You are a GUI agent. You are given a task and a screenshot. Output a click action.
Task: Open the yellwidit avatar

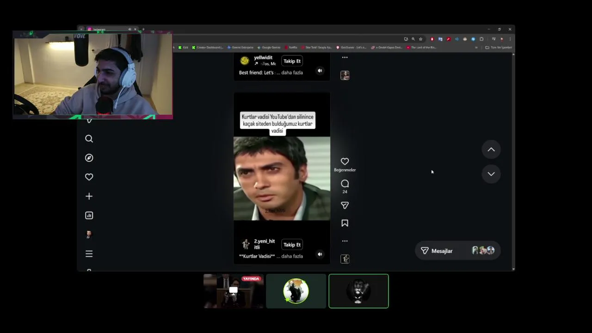point(245,61)
